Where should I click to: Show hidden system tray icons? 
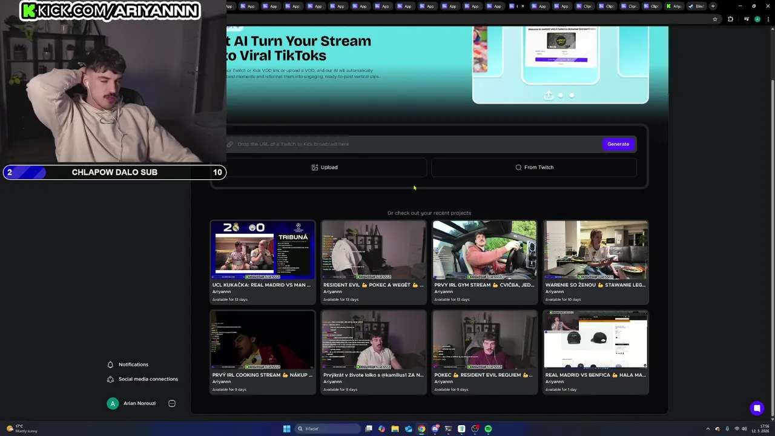(x=707, y=429)
